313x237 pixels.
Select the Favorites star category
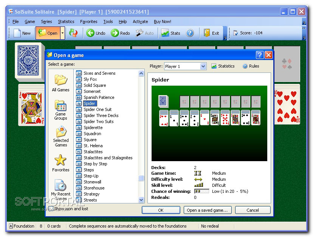pos(61,163)
